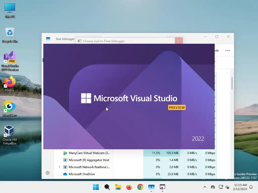This screenshot has height=193, width=258.
Task: Click Microsoft OneDrive cloud icon in process list
Action: tap(65, 174)
